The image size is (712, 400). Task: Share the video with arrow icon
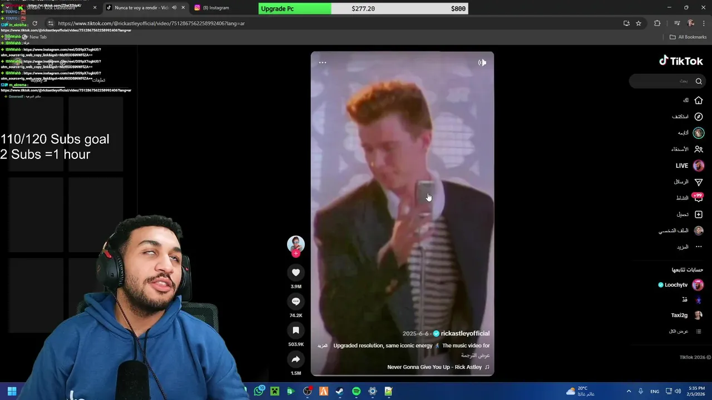[296, 359]
